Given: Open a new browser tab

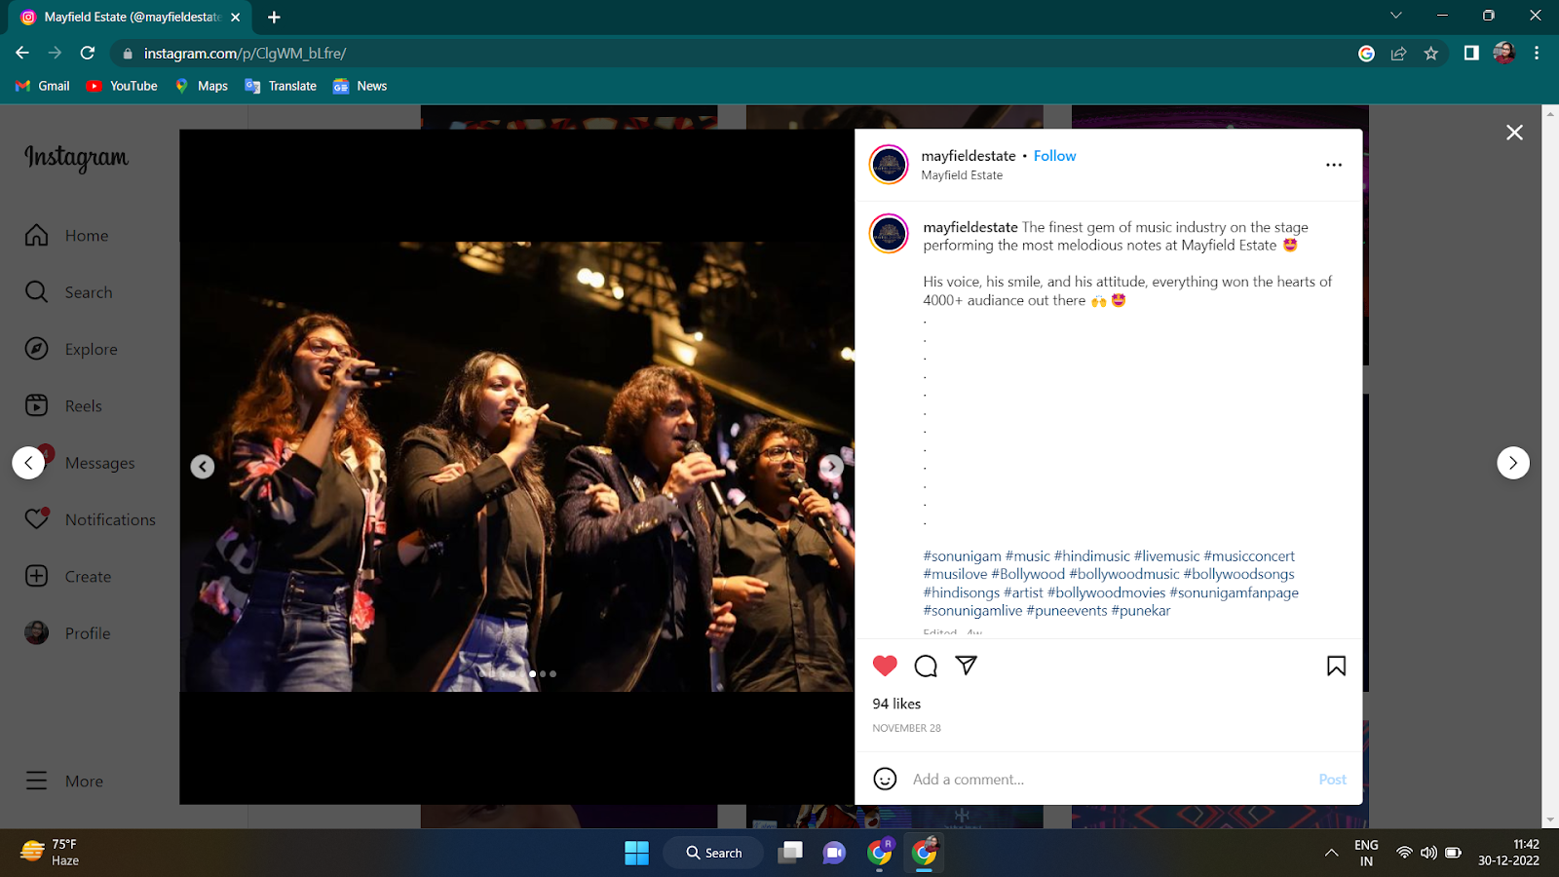Looking at the screenshot, I should tap(274, 17).
